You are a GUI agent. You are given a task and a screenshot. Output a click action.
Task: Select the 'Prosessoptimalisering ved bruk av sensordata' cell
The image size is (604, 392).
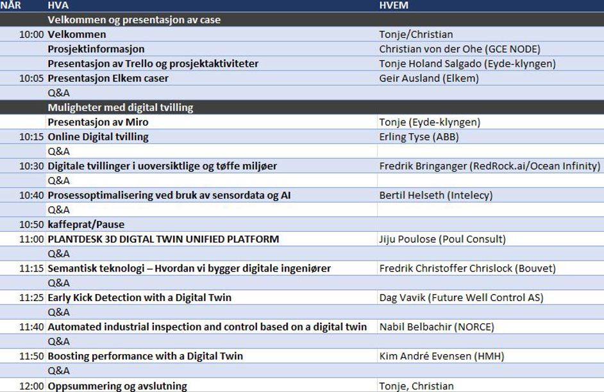[169, 195]
